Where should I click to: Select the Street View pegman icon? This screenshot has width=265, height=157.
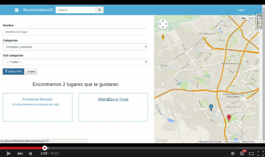[163, 37]
